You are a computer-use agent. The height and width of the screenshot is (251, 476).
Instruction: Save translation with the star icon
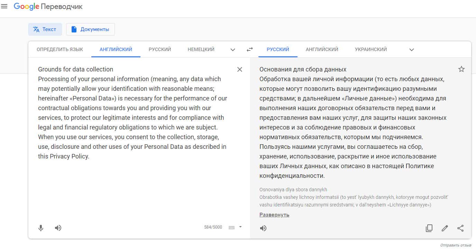coord(461,69)
